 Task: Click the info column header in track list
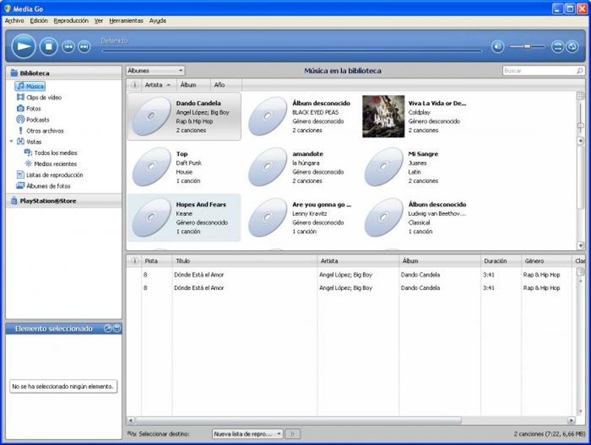pos(134,261)
